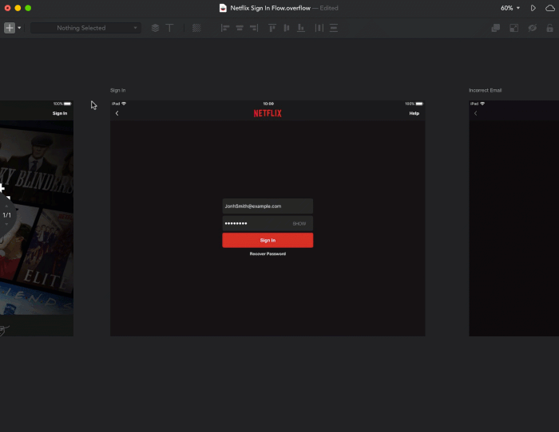
Task: Select the Text tool icon
Action: pyautogui.click(x=169, y=28)
